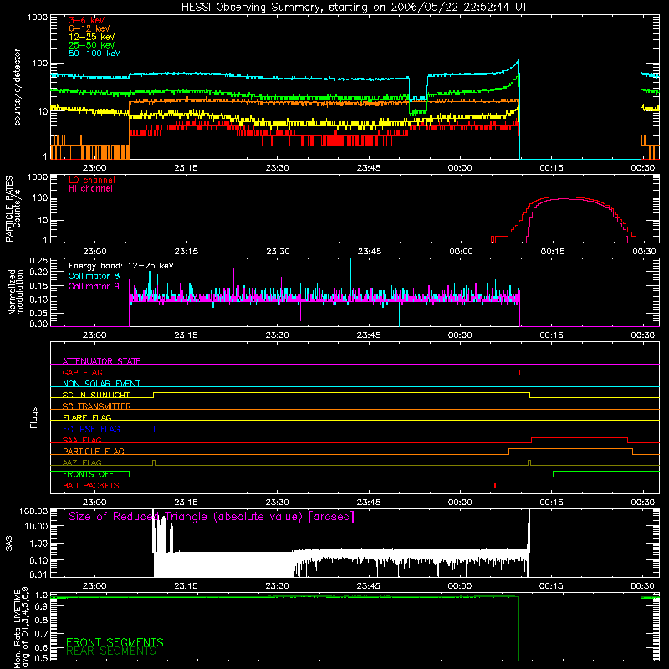Select the red 3-6 keV legend label
The height and width of the screenshot is (669, 669).
point(87,20)
